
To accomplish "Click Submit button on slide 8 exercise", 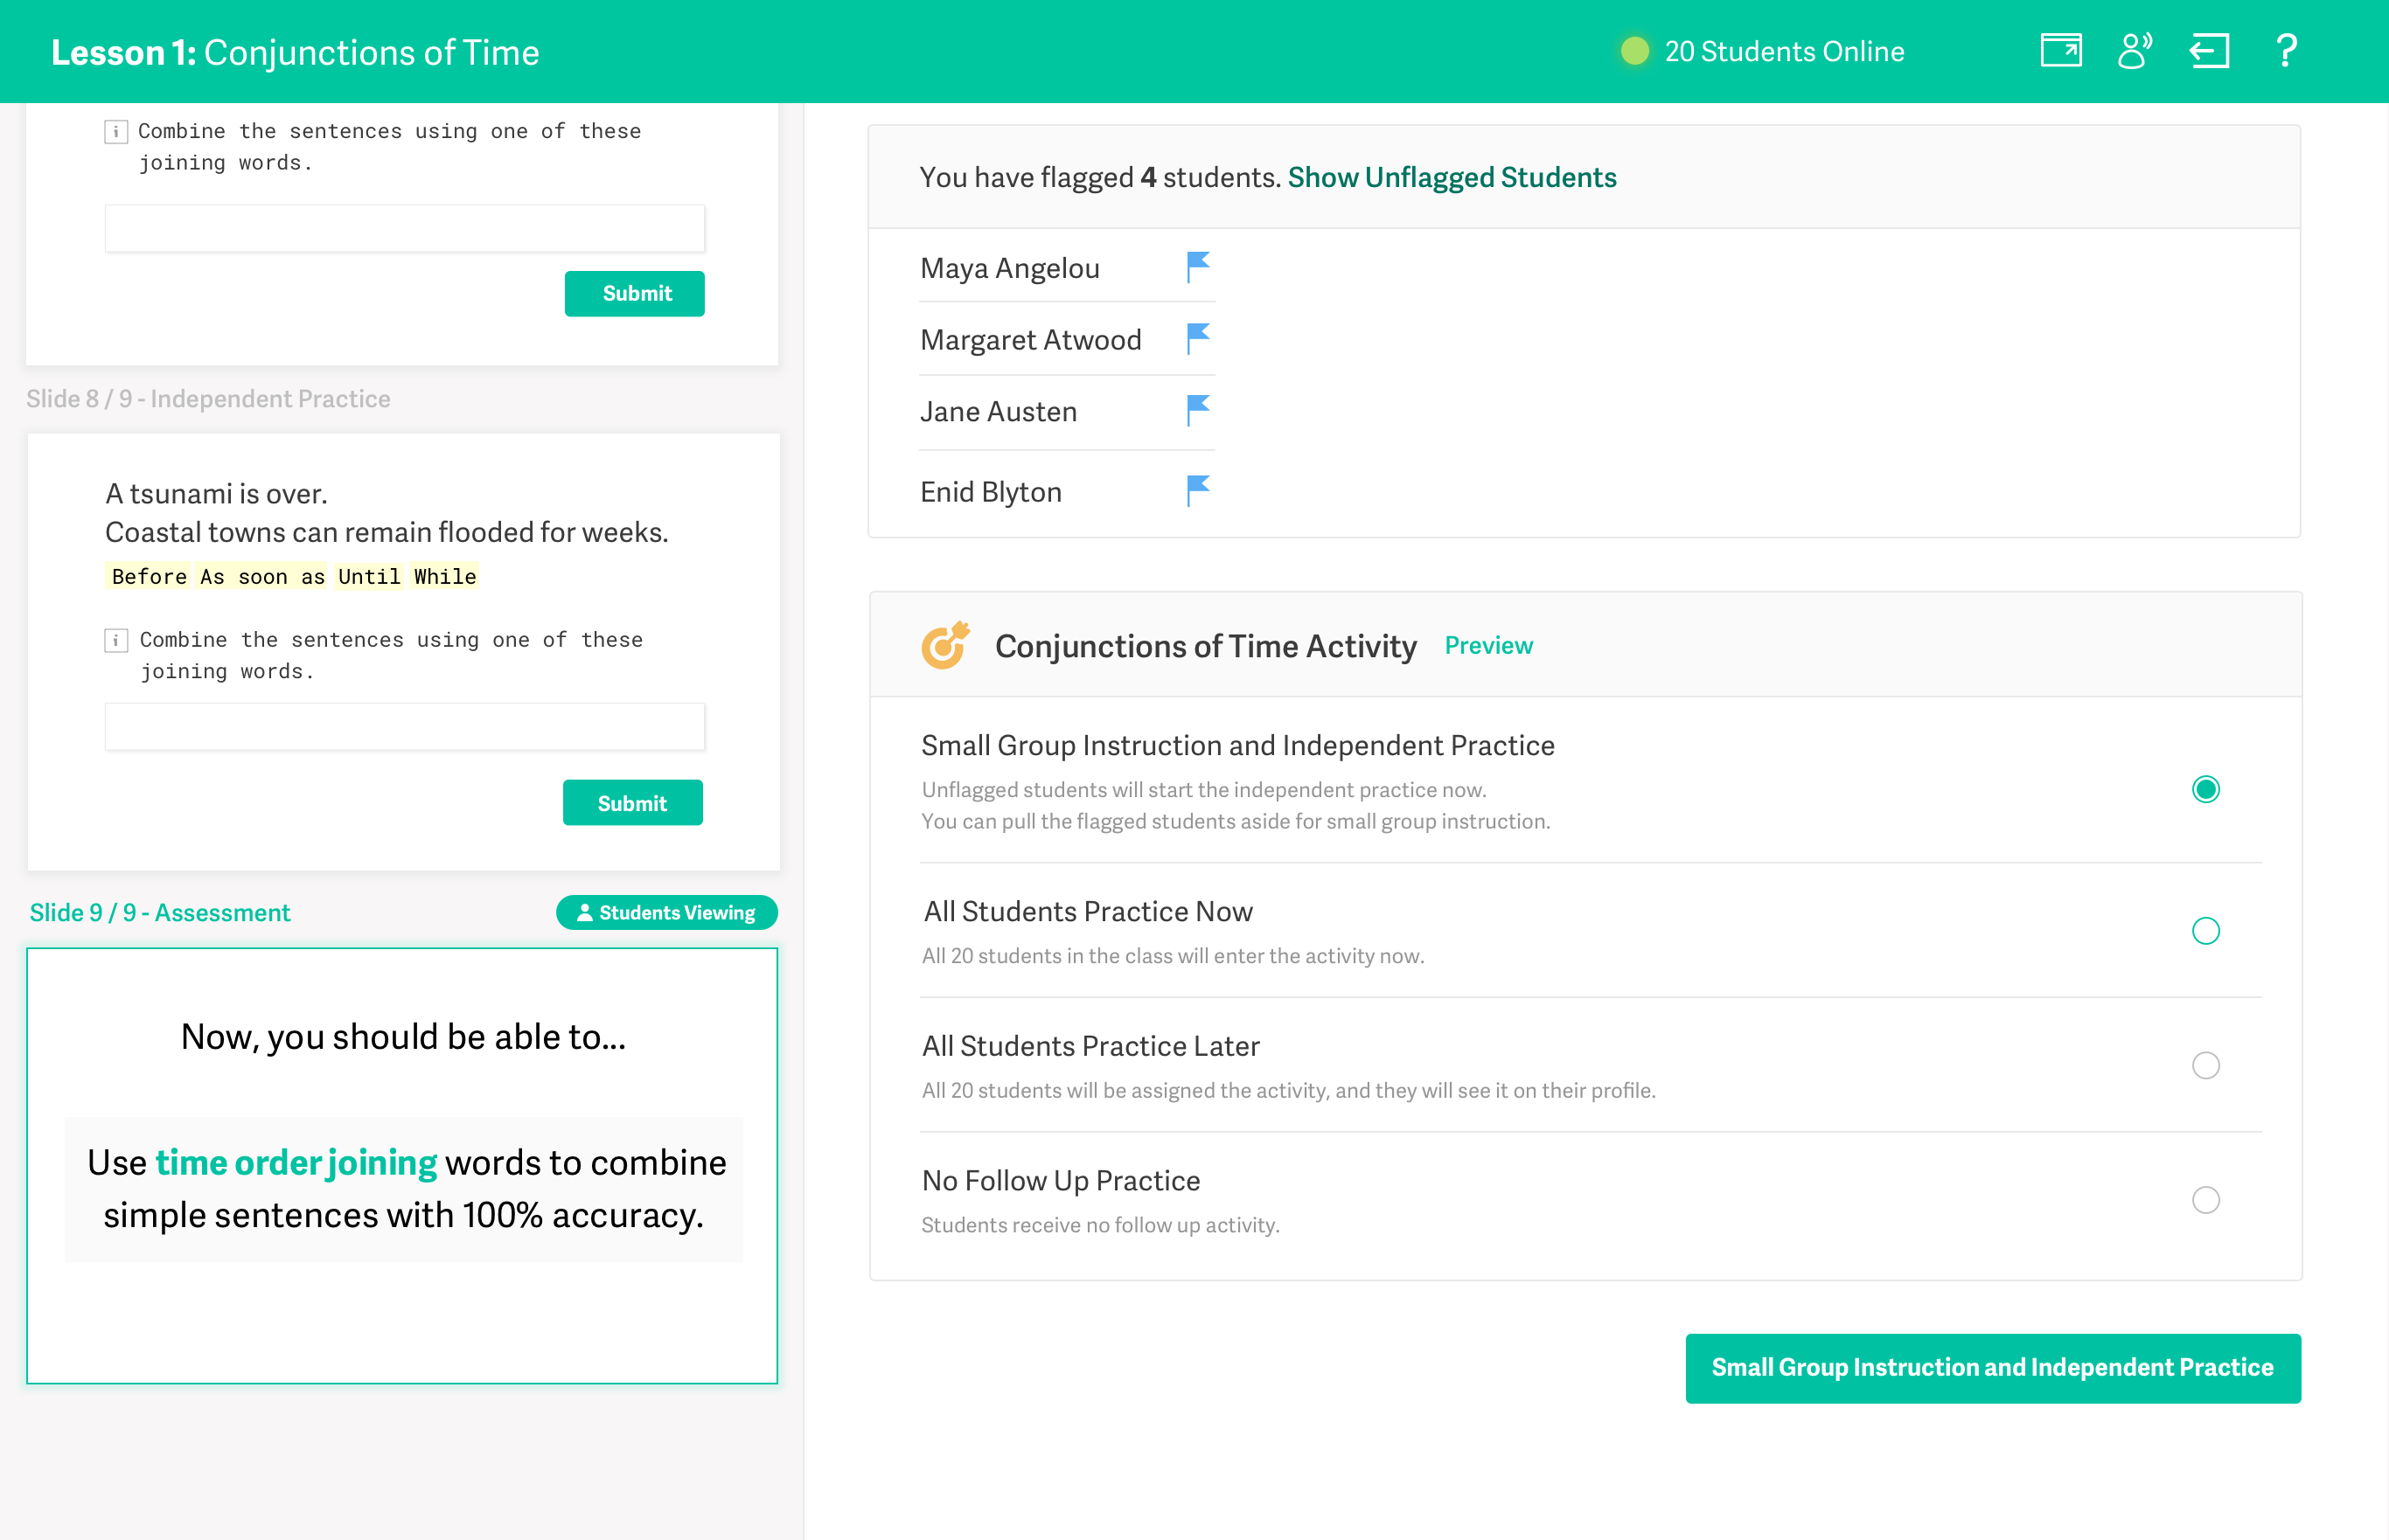I will tap(632, 804).
